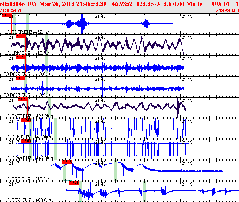The width and height of the screenshot is (239, 202).
Task: Click the second green window on BRO trace
Action: [115, 171]
